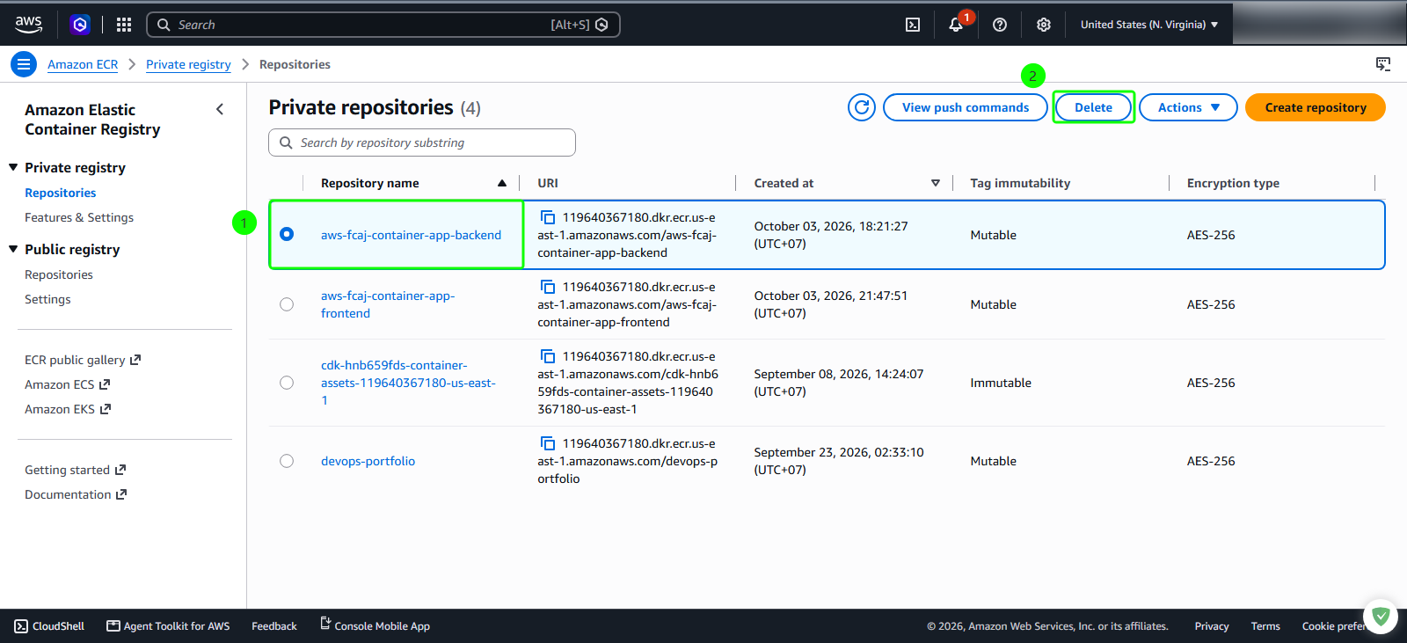Open the settings gear icon
Image resolution: width=1407 pixels, height=643 pixels.
click(x=1044, y=25)
